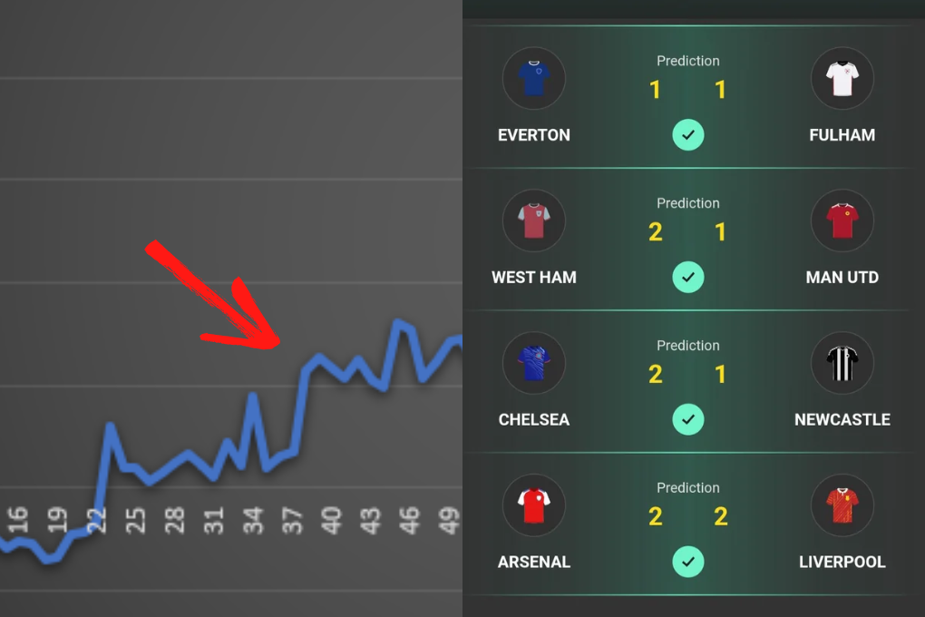Click the Everton blue jersey icon
Screen dimensions: 925x617
(533, 79)
